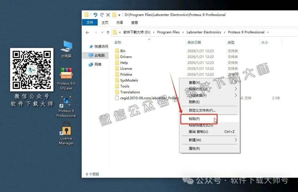Open the 文件 menu in Explorer
The height and width of the screenshot is (192, 298).
[90, 22]
